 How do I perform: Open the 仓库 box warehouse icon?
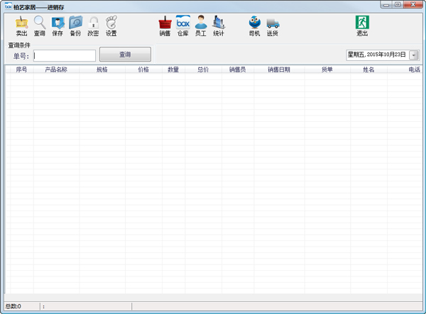tap(183, 26)
